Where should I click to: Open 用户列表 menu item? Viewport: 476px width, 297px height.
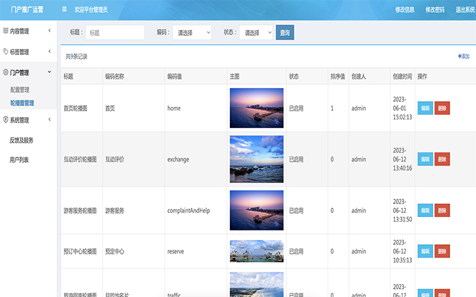tap(19, 160)
